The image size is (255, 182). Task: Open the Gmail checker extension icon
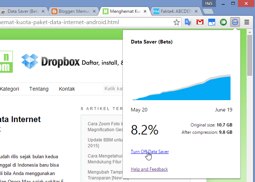(x=200, y=22)
